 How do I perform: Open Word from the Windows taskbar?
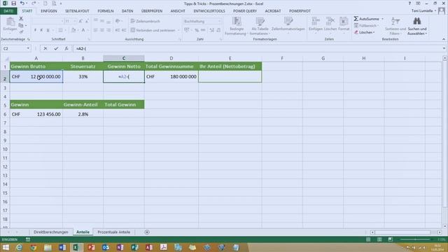pyautogui.click(x=62, y=247)
